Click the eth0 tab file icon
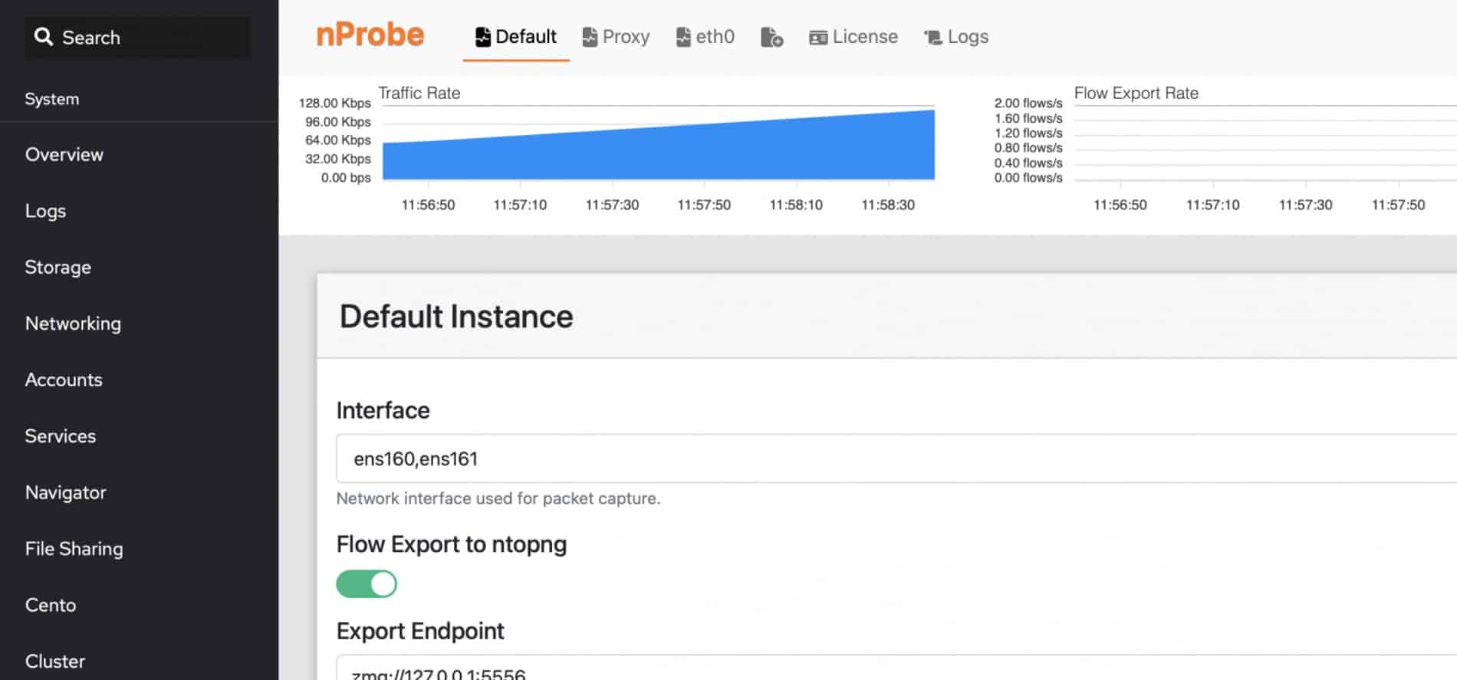1457x680 pixels. (683, 37)
